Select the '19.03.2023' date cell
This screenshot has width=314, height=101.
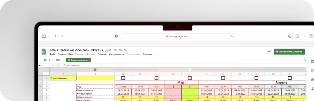coord(123,90)
